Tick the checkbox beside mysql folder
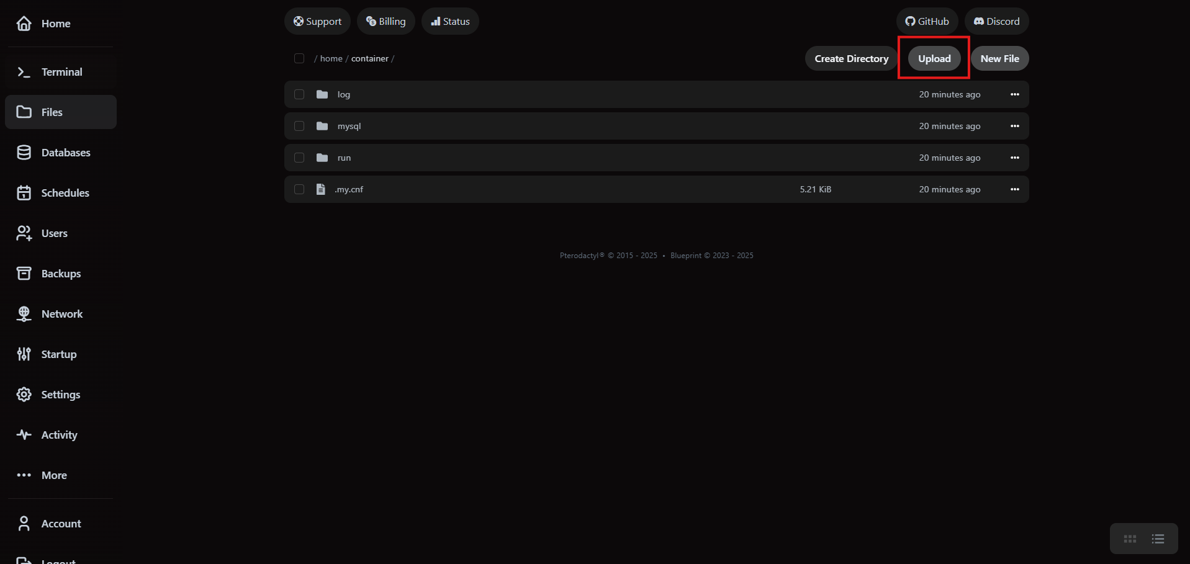 299,125
